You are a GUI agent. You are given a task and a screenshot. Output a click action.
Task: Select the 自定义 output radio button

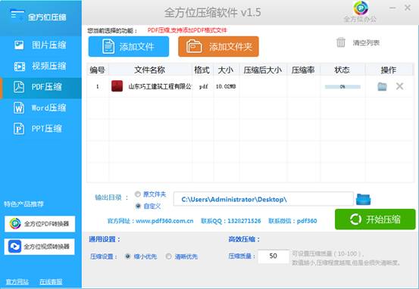pyautogui.click(x=138, y=206)
